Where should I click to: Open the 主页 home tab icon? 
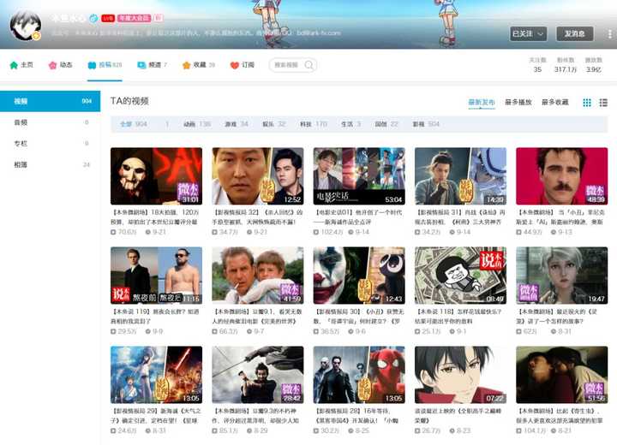pyautogui.click(x=14, y=65)
